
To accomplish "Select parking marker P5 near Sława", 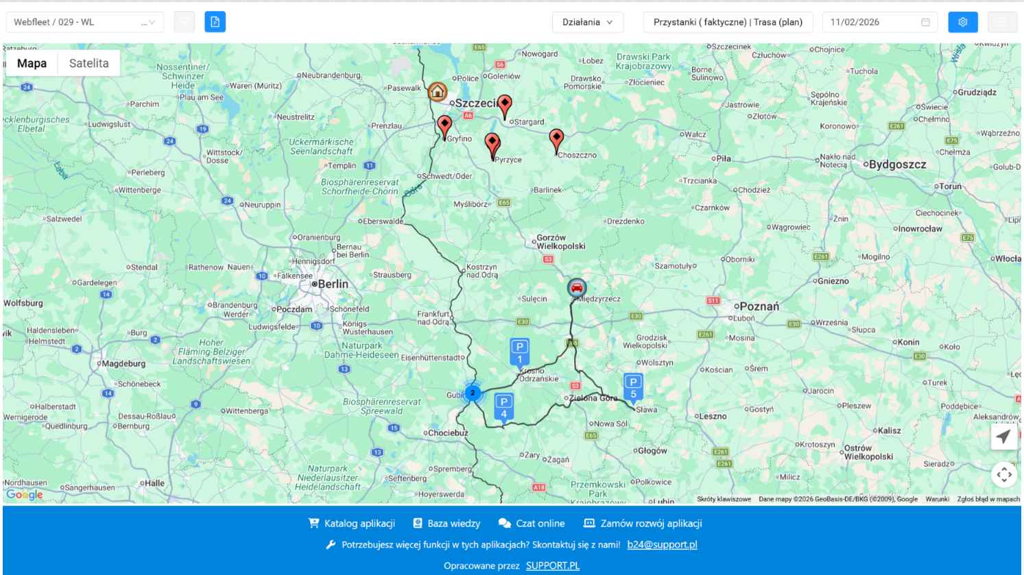I will (633, 387).
